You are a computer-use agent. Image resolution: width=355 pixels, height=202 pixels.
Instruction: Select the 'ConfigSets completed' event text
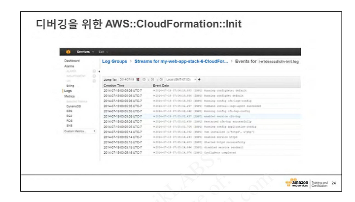tap(196, 153)
